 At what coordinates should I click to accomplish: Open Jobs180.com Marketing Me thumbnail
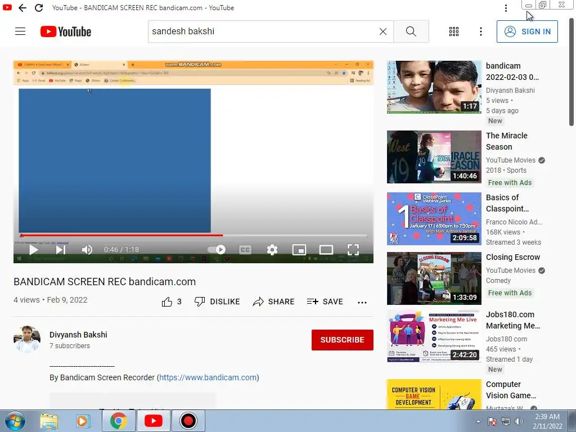(434, 336)
